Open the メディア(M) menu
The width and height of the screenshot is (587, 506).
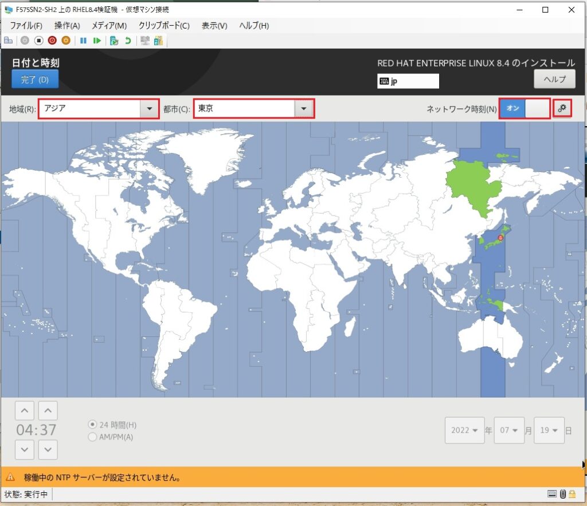[x=109, y=25]
